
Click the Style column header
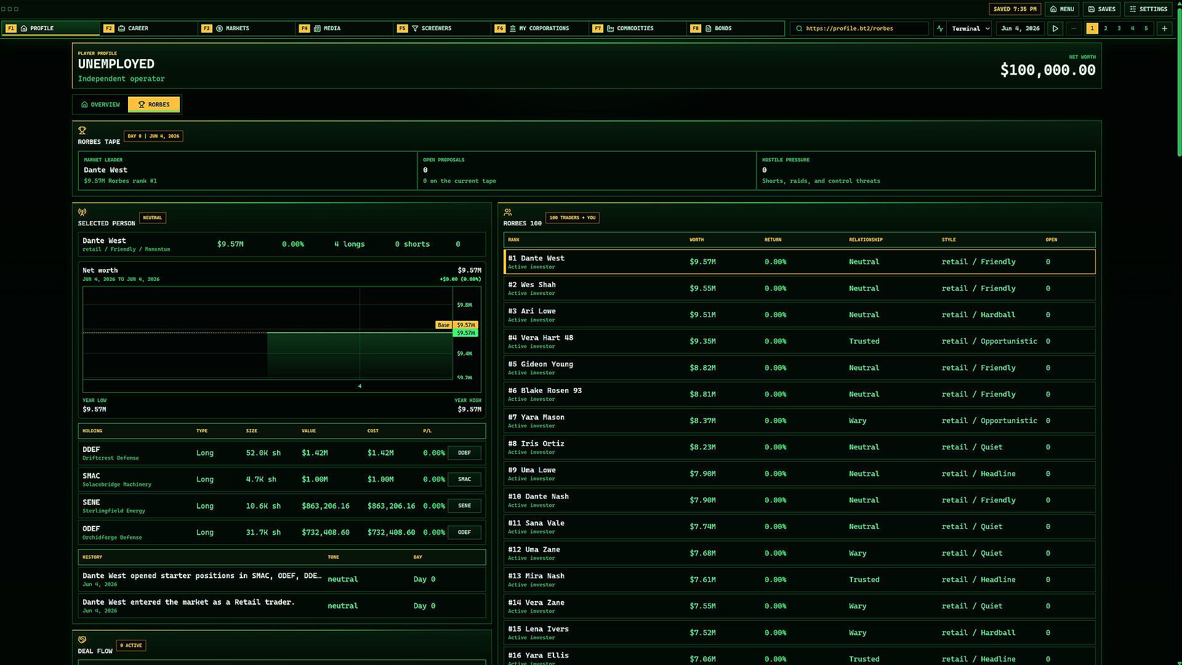(949, 240)
